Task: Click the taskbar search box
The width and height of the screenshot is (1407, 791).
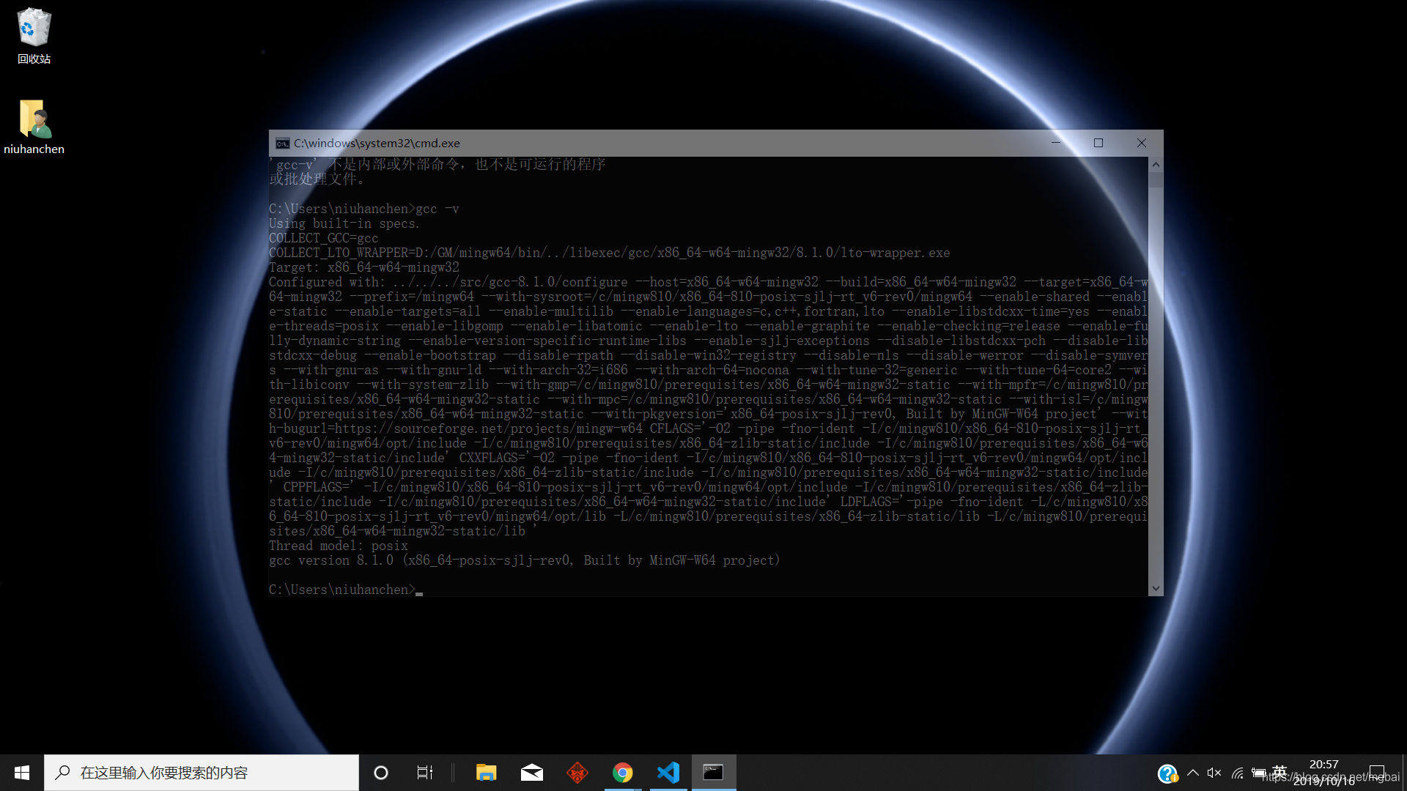Action: click(202, 773)
